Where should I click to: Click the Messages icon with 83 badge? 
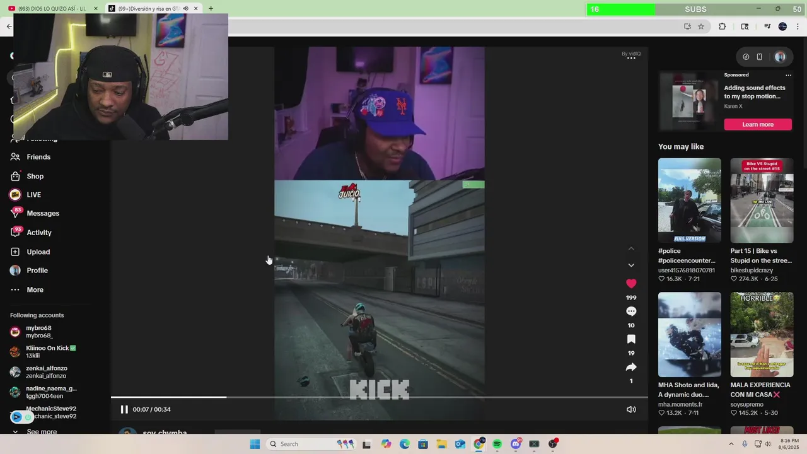(15, 214)
